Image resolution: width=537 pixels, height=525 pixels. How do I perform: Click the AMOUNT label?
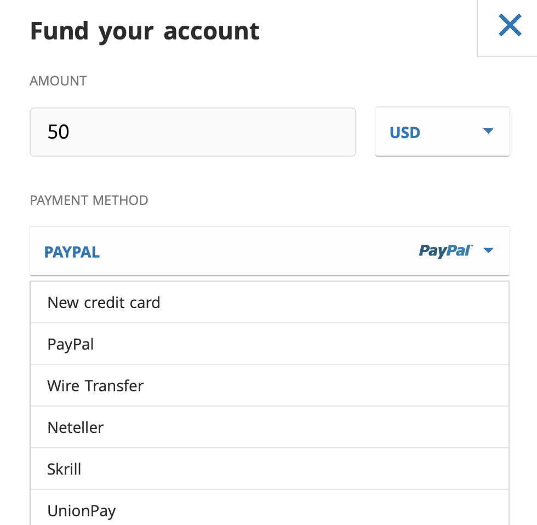[x=58, y=81]
